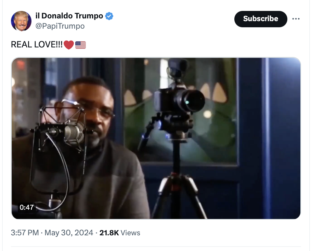312x251 pixels.
Task: Click the Views label beside 21.8K
Action: [130, 233]
